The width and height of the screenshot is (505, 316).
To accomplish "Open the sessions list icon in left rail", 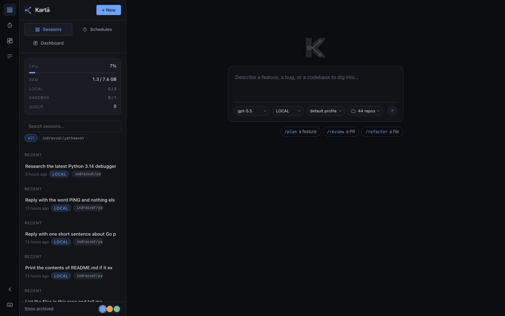I will (x=10, y=10).
